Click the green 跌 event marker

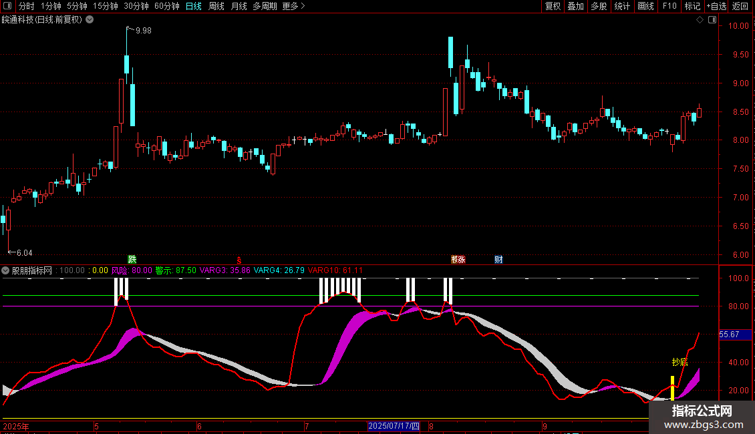pos(132,259)
